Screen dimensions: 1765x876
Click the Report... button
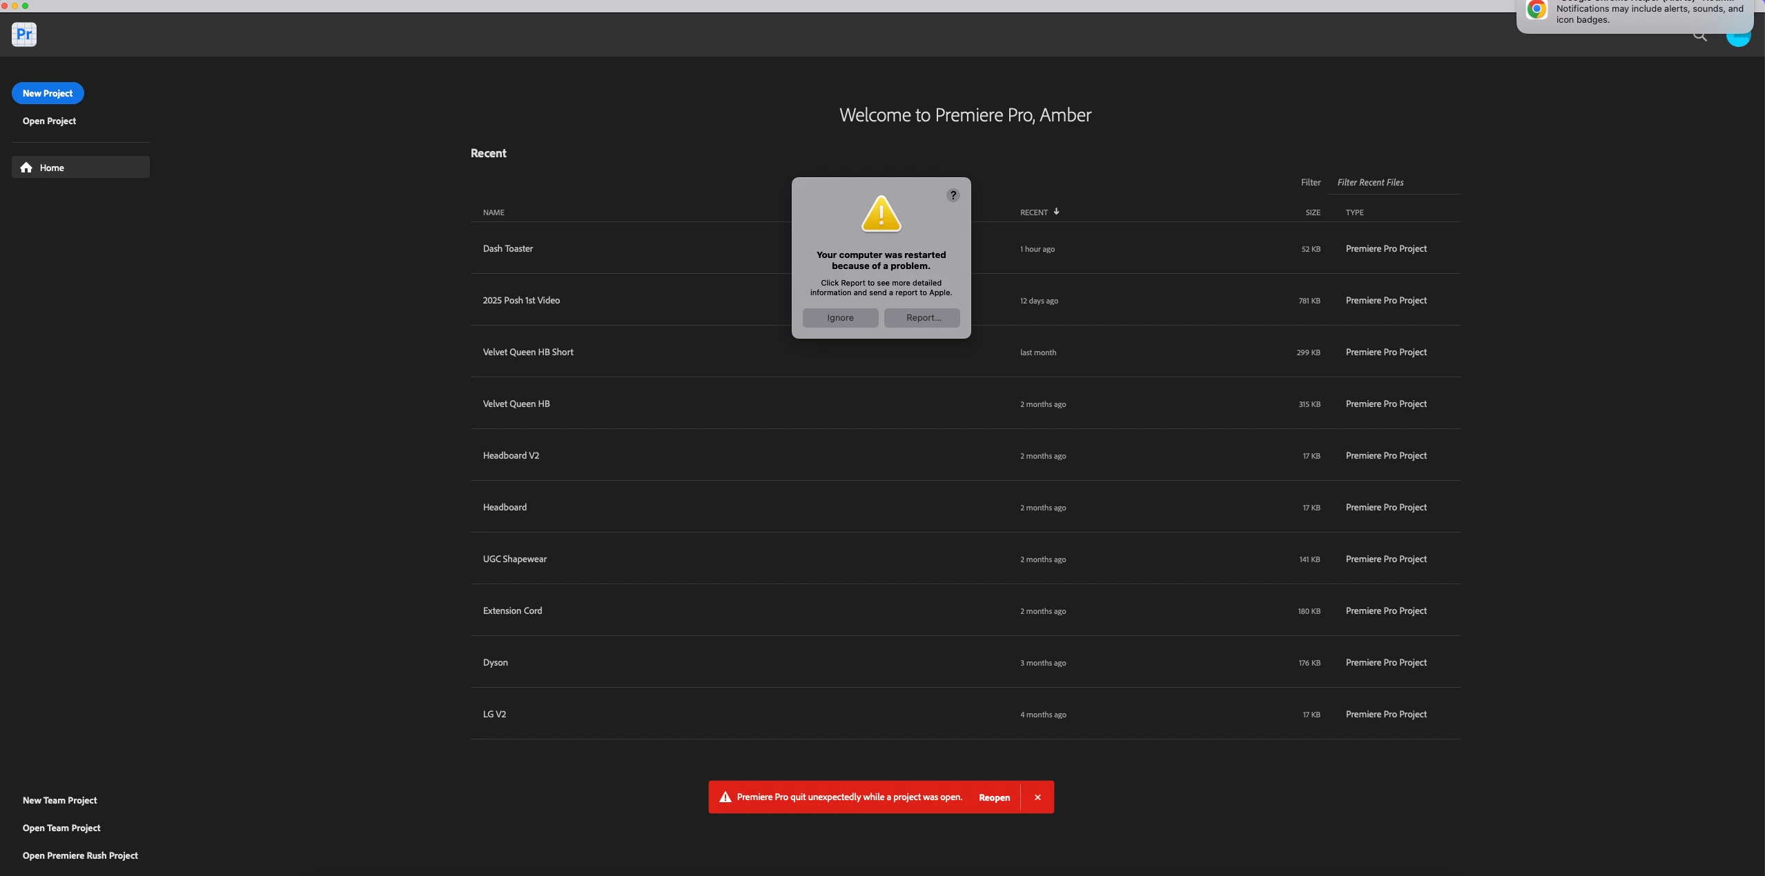tap(923, 318)
